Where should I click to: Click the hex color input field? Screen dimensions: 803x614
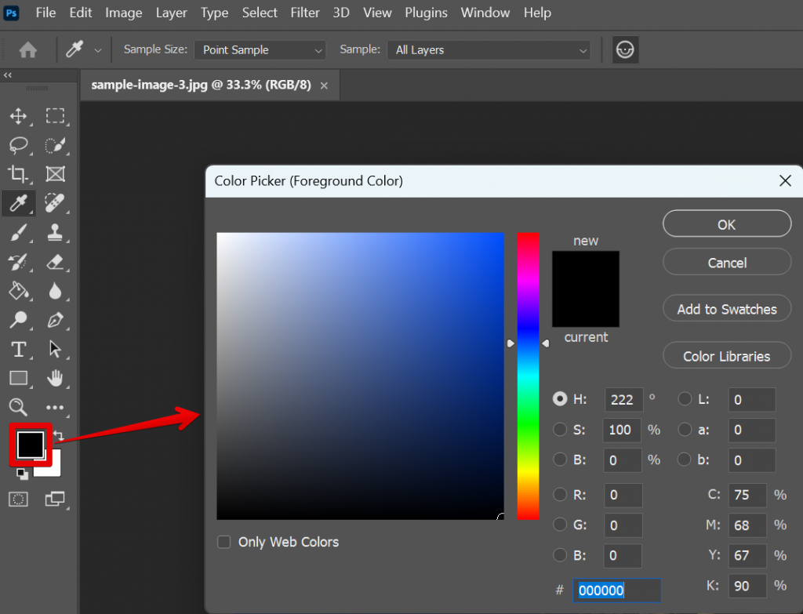pos(616,590)
